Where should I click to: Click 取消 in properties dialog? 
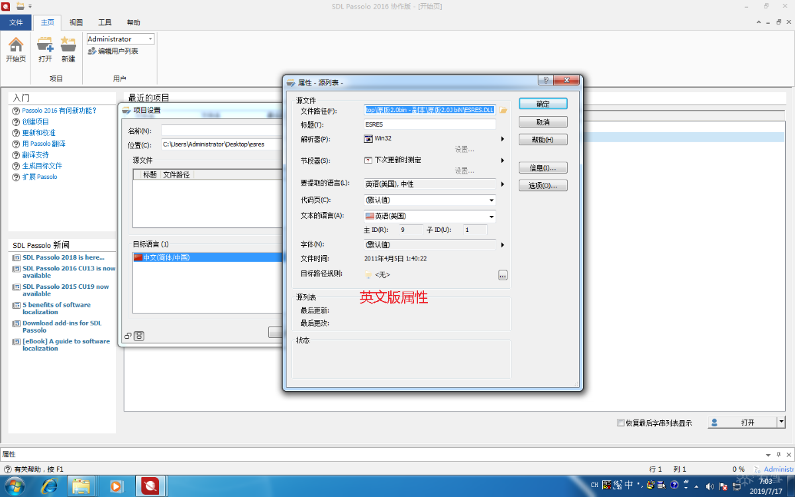tap(543, 122)
